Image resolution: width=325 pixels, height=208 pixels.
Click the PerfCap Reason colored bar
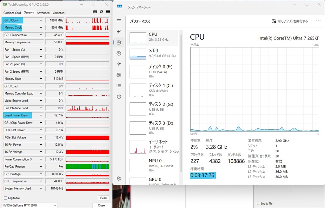[x=88, y=166]
